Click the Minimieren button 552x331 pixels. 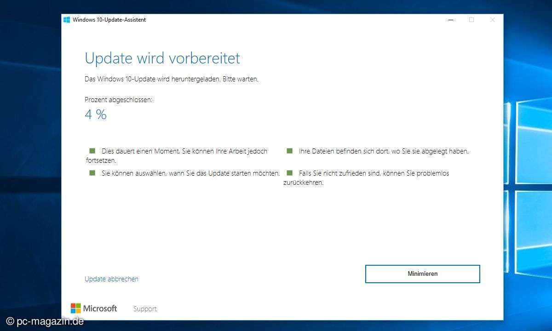pyautogui.click(x=422, y=274)
